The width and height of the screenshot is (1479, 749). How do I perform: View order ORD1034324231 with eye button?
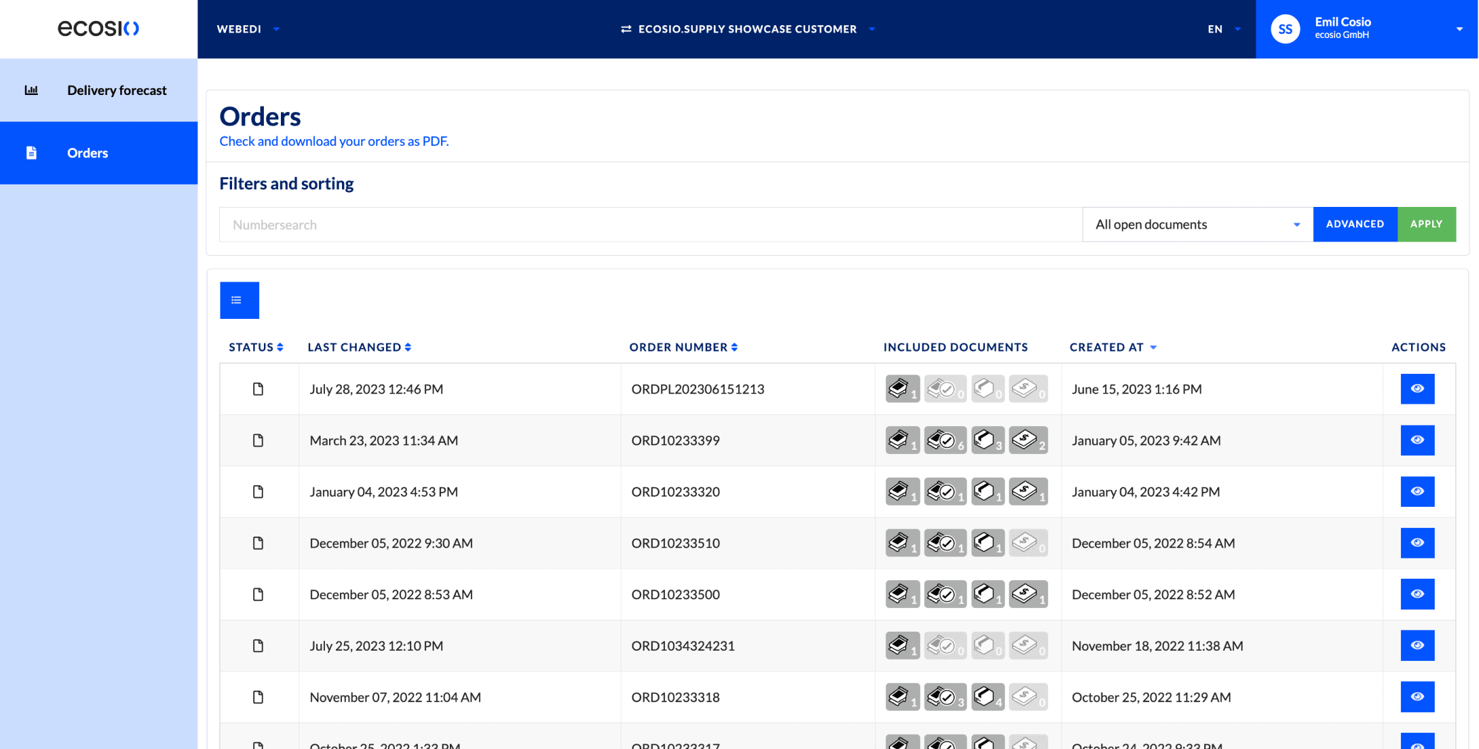(x=1417, y=645)
